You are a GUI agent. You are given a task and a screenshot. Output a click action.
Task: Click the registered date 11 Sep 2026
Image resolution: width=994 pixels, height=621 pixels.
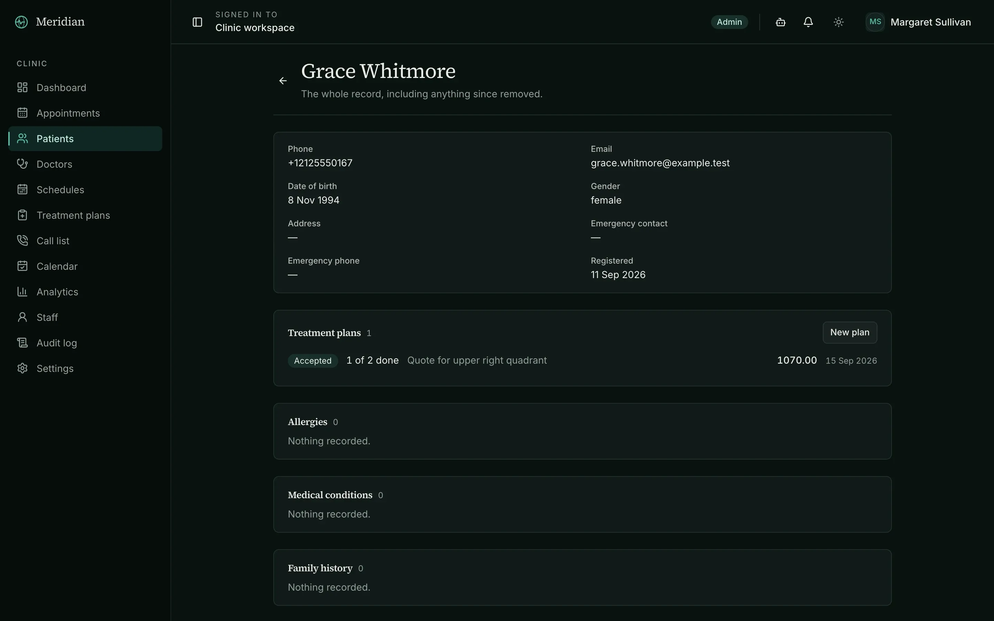(618, 275)
